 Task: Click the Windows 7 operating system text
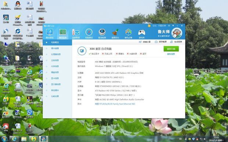click(x=114, y=66)
